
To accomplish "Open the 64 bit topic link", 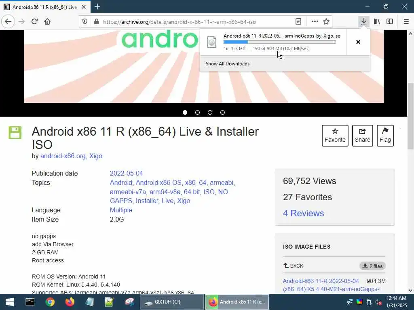I will (192, 192).
